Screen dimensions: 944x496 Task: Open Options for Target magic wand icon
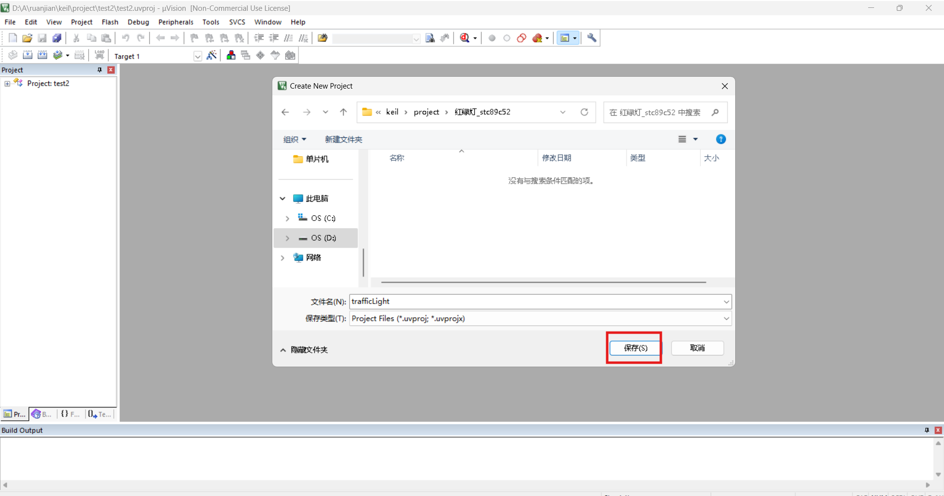point(211,55)
